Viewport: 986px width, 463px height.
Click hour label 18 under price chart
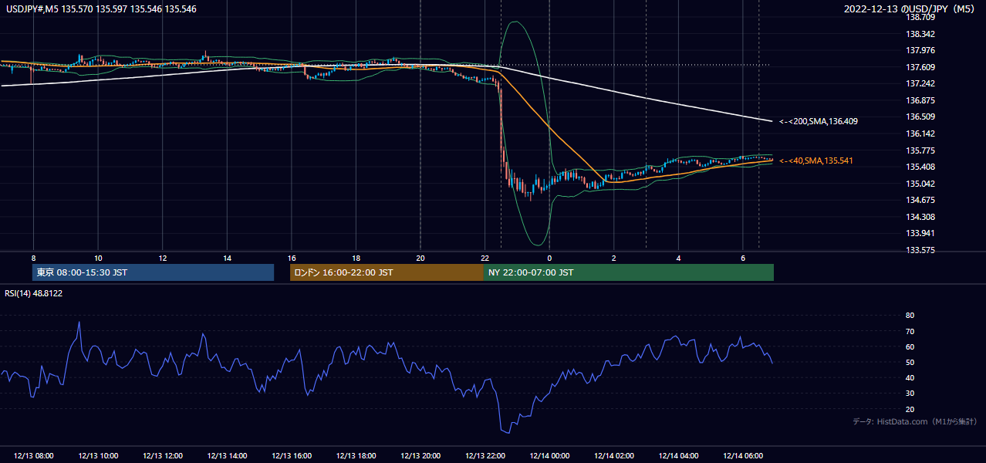click(x=356, y=258)
